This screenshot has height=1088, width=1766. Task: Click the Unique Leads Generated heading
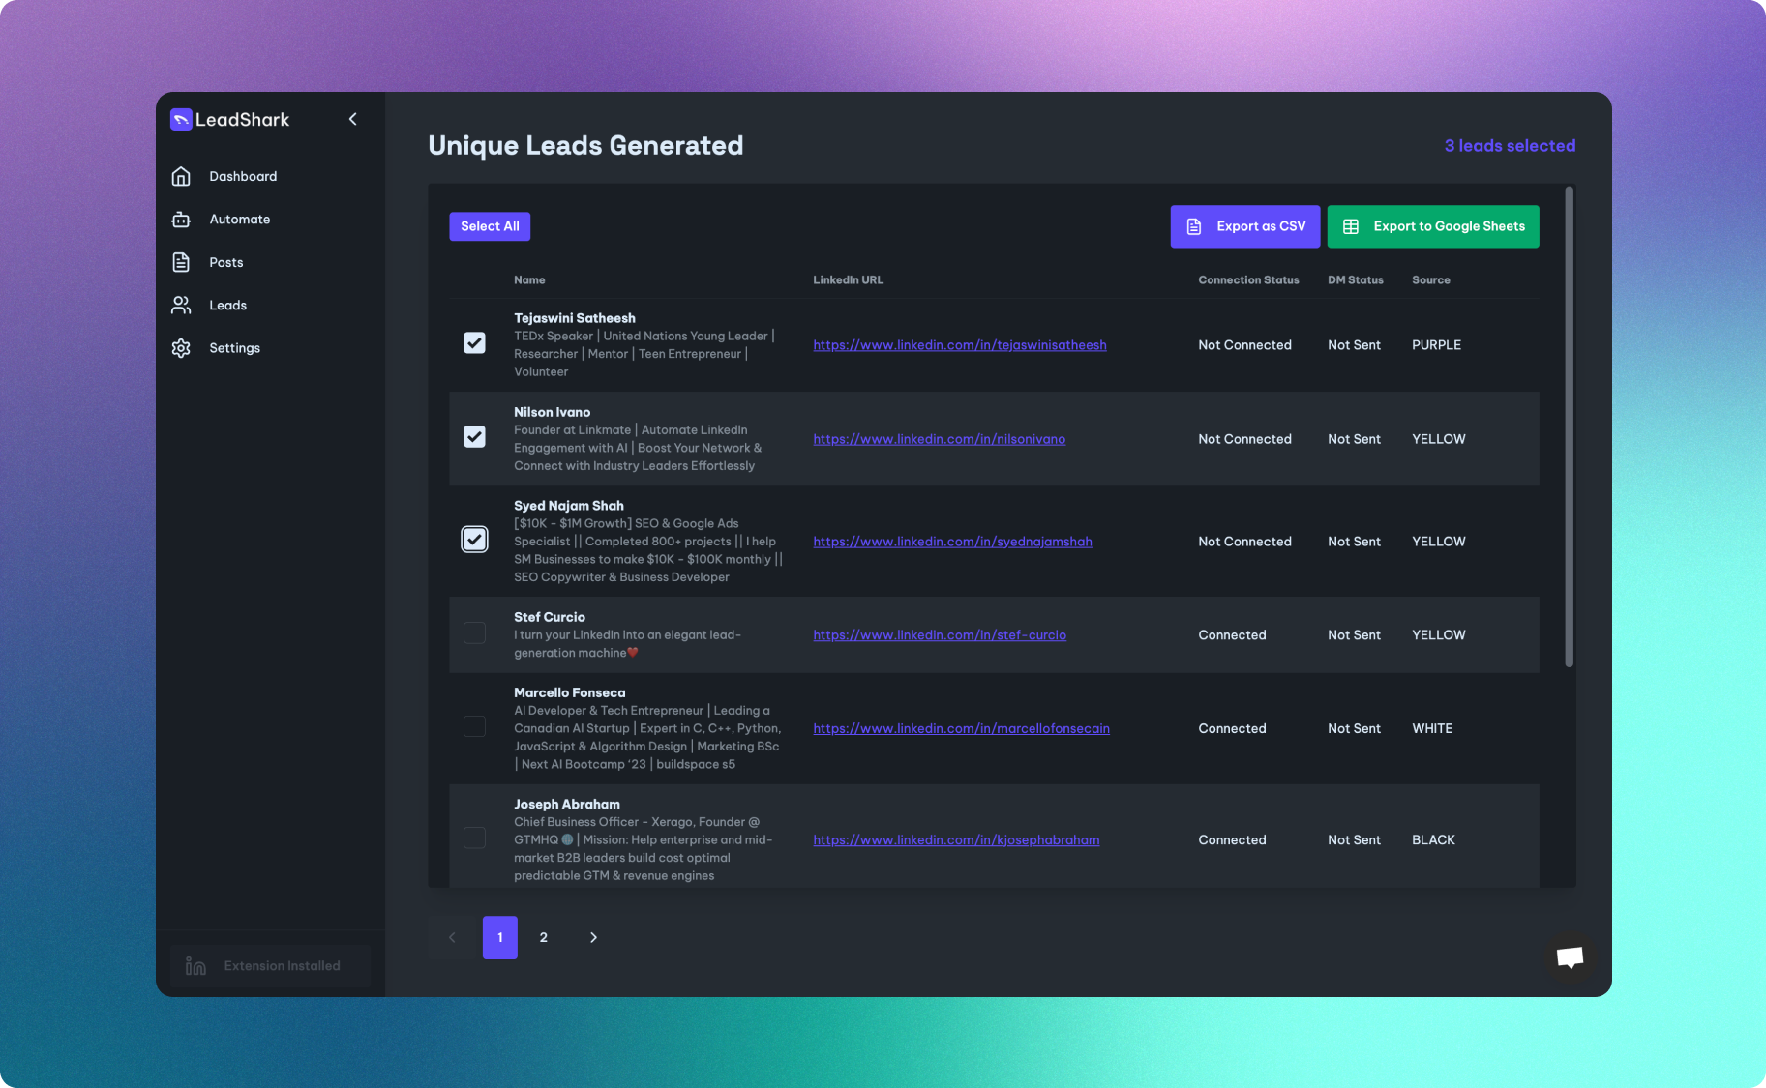coord(585,146)
